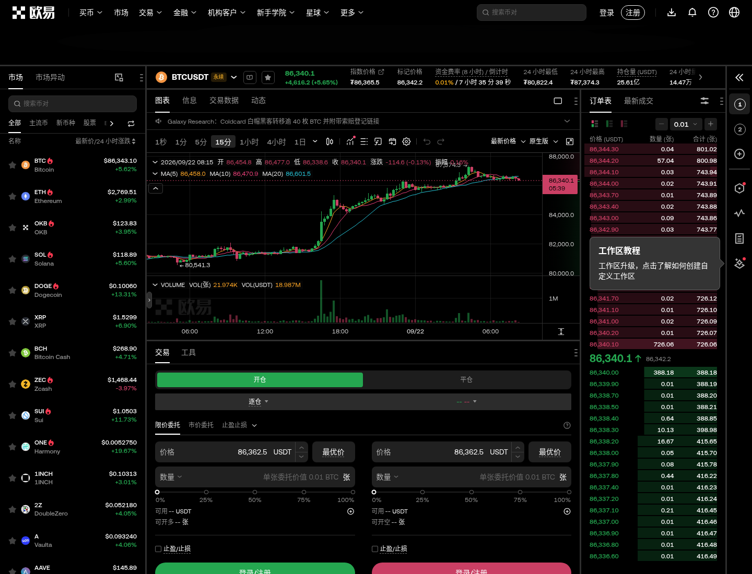Select the 平仓 close position toggle
This screenshot has width=752, height=574.
point(466,380)
